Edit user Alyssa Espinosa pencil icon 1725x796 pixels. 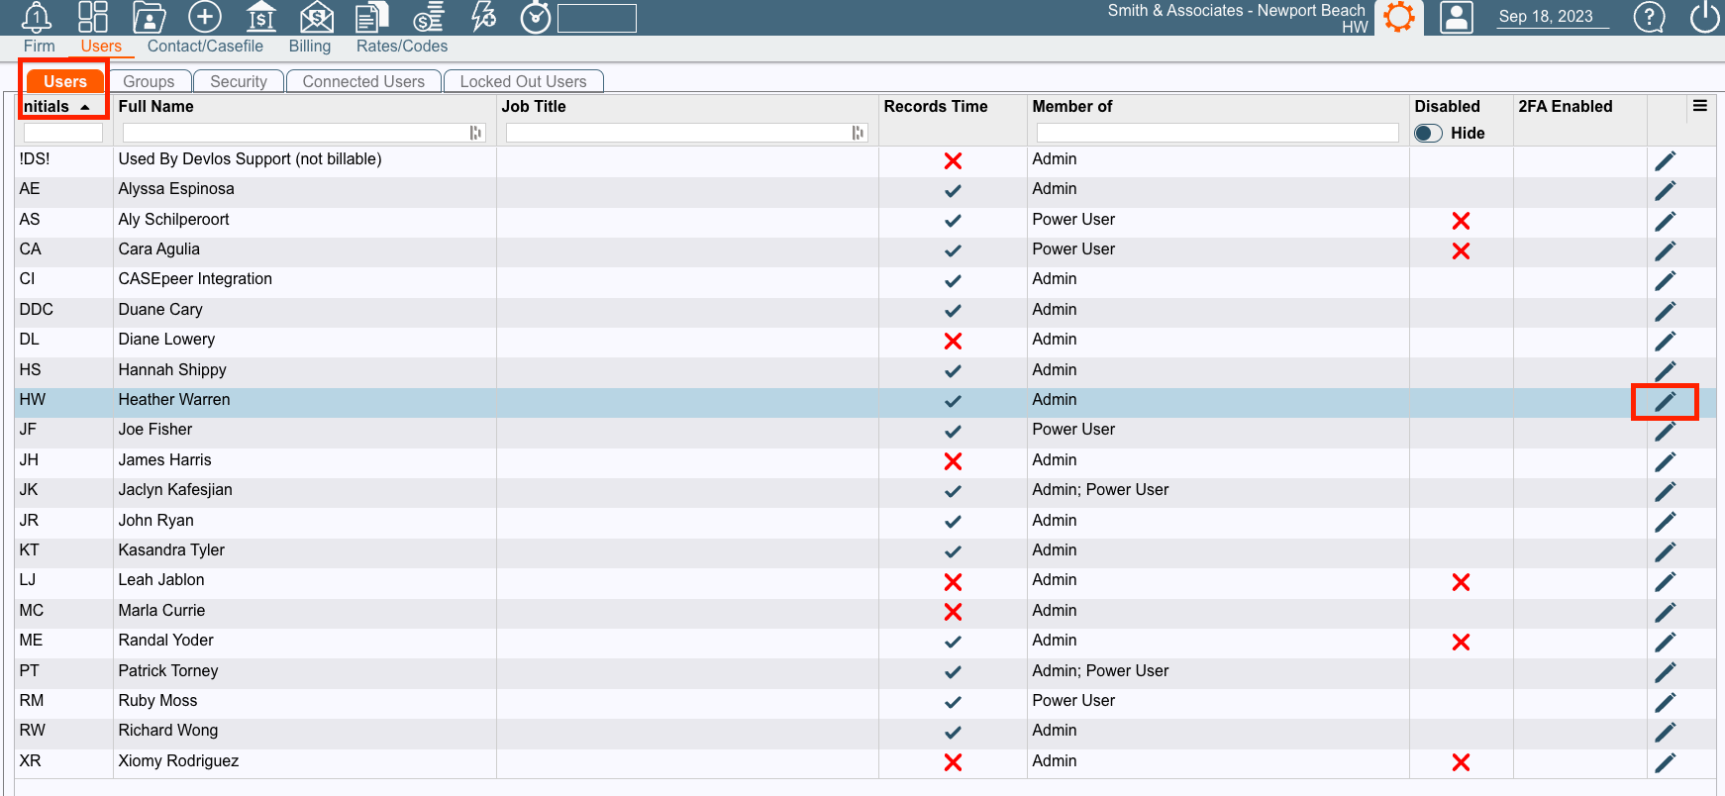pos(1666,190)
